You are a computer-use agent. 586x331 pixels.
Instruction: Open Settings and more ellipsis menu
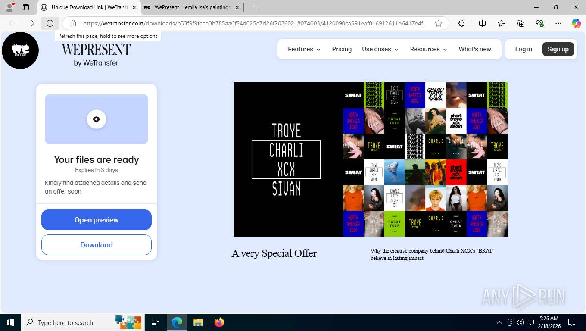tap(558, 23)
